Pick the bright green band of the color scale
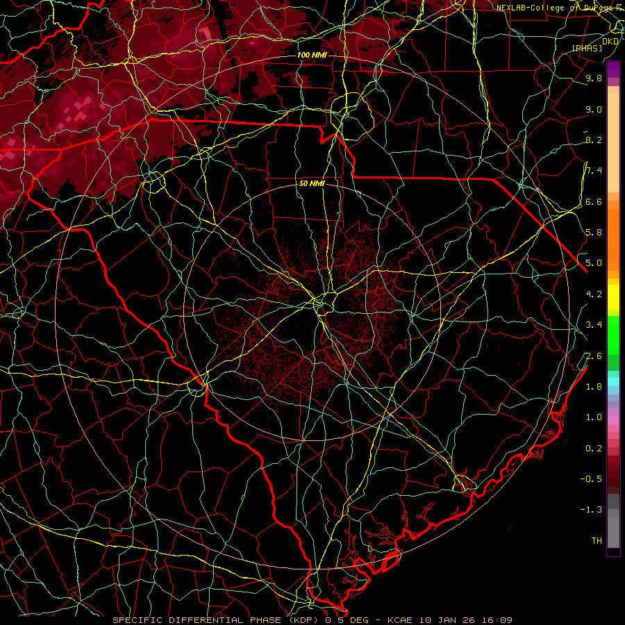This screenshot has height=625, width=625. (613, 334)
